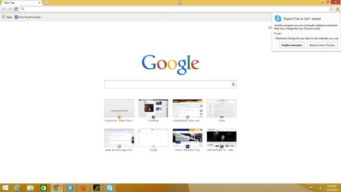Open the Apps bookmarks shortcut
Image resolution: width=341 pixels, height=192 pixels.
[7, 17]
